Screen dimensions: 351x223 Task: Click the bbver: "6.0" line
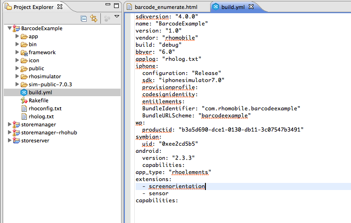tap(155, 52)
